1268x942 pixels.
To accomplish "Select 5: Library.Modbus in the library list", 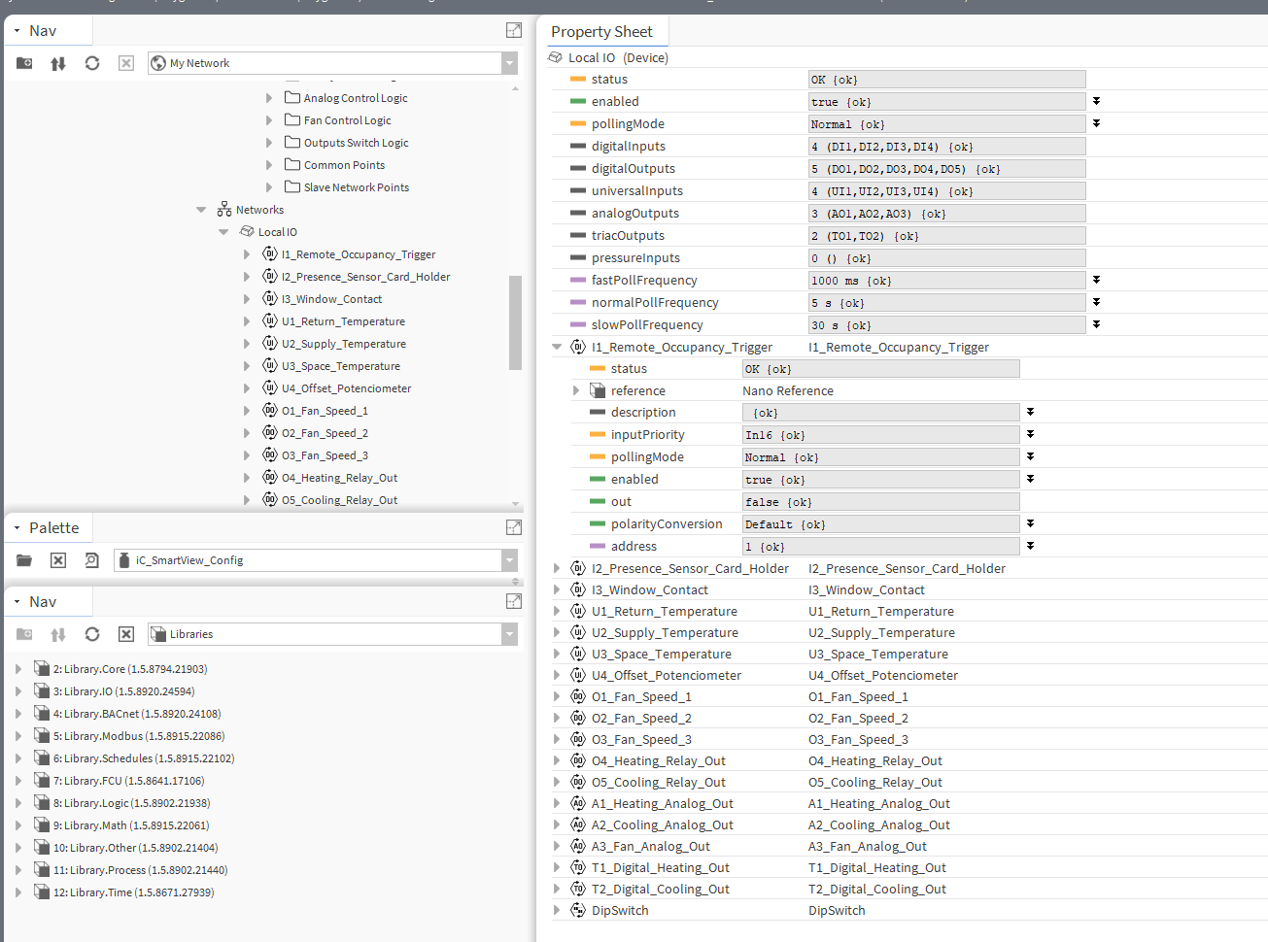I will point(138,736).
